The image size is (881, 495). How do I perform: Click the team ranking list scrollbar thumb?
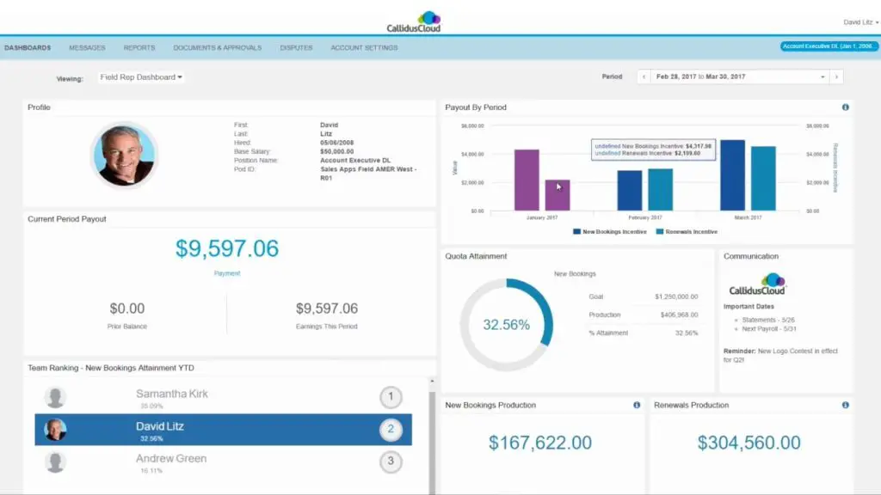tap(432, 443)
